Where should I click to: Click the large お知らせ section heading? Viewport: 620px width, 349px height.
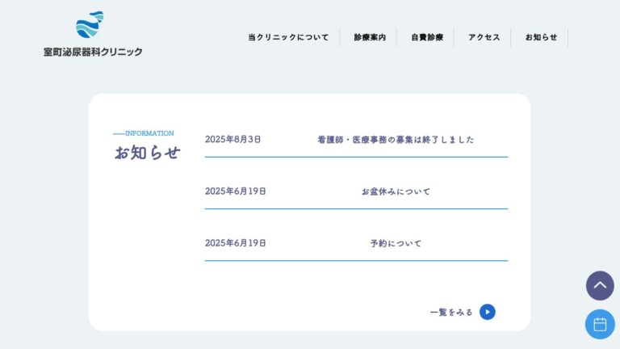click(147, 153)
